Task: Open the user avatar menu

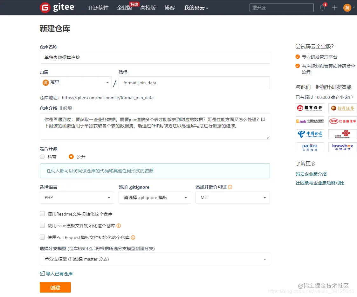Action: (x=347, y=7)
